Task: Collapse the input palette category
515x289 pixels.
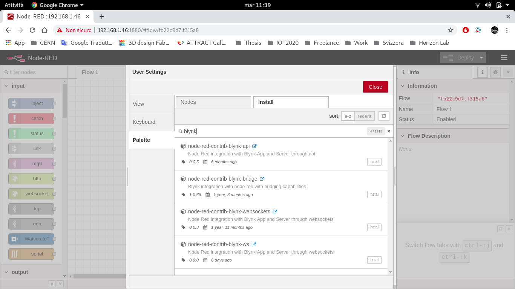Action: click(32, 86)
